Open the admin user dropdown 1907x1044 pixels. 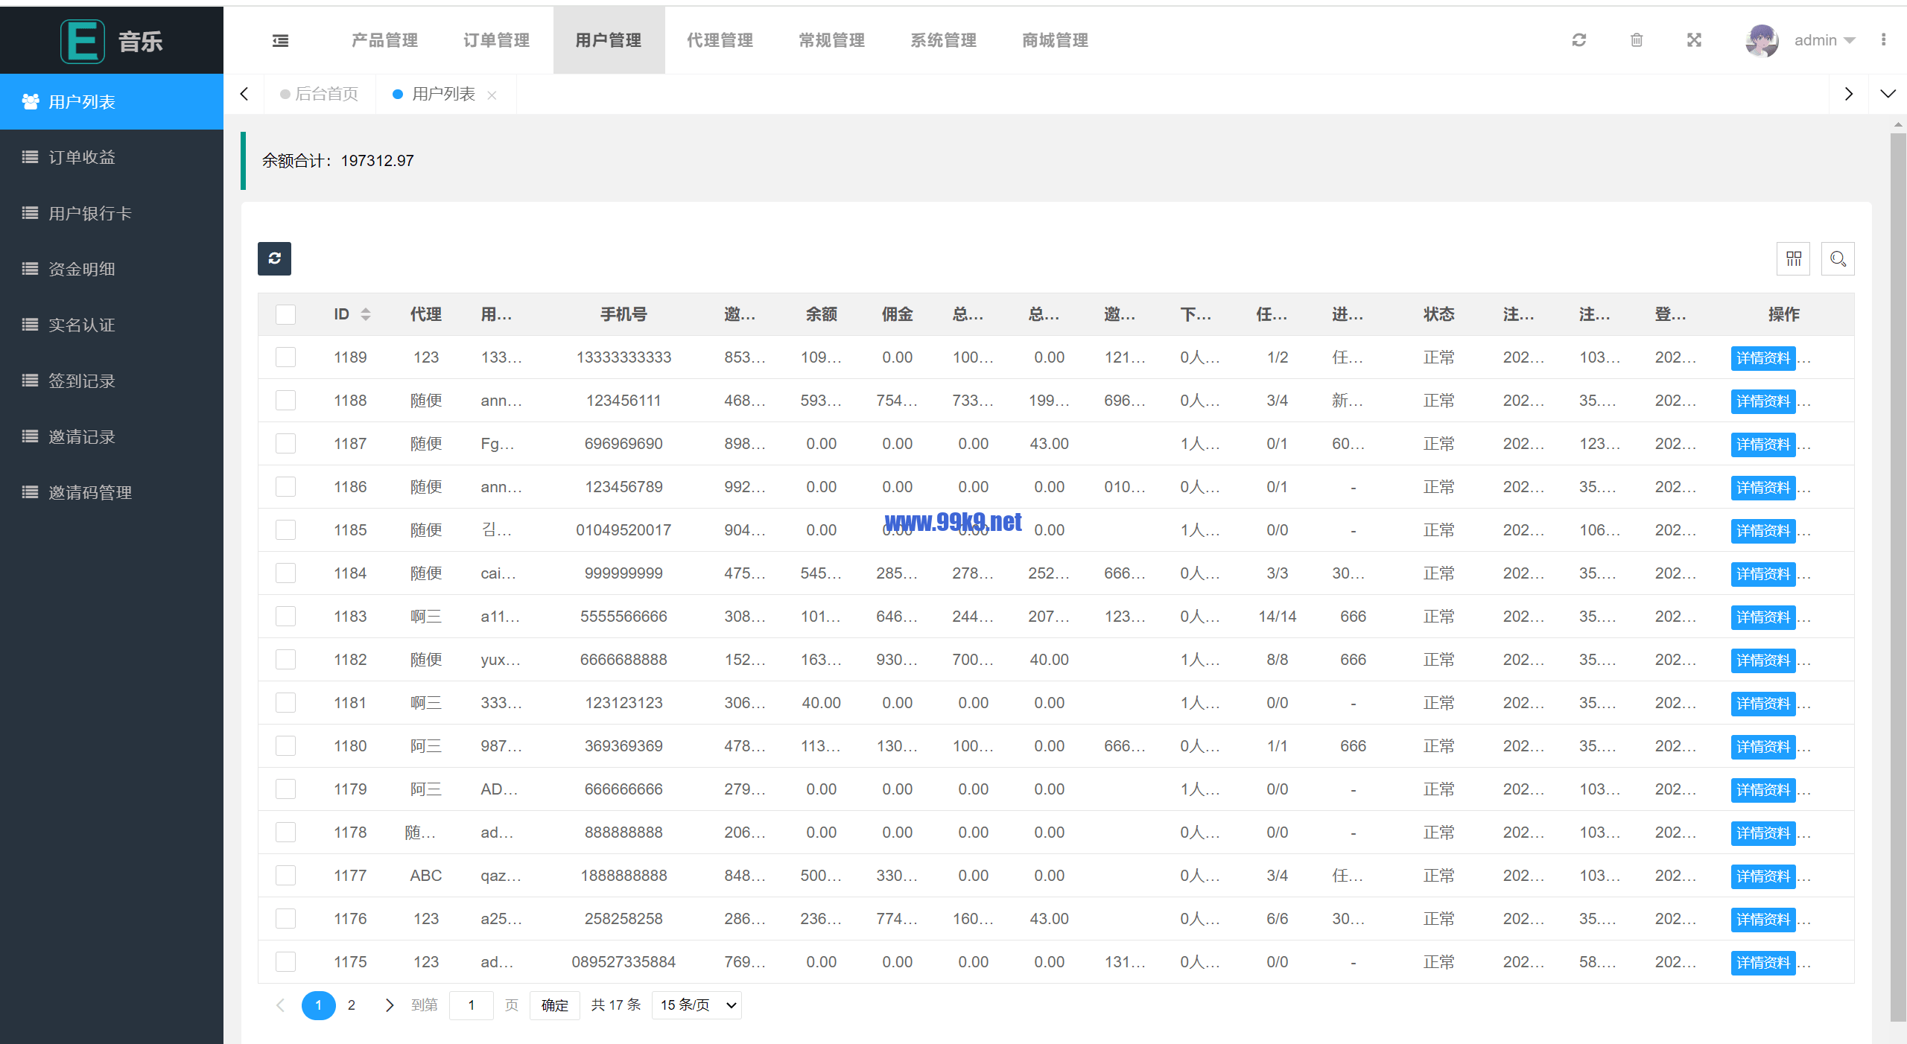point(1824,40)
